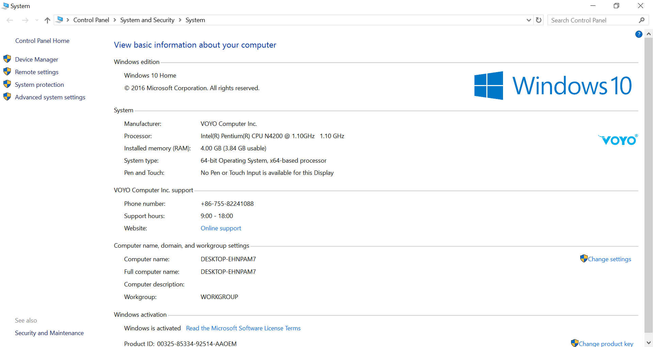Click the scrollbar down arrow
Viewport: 653px width, 347px height.
tap(649, 343)
